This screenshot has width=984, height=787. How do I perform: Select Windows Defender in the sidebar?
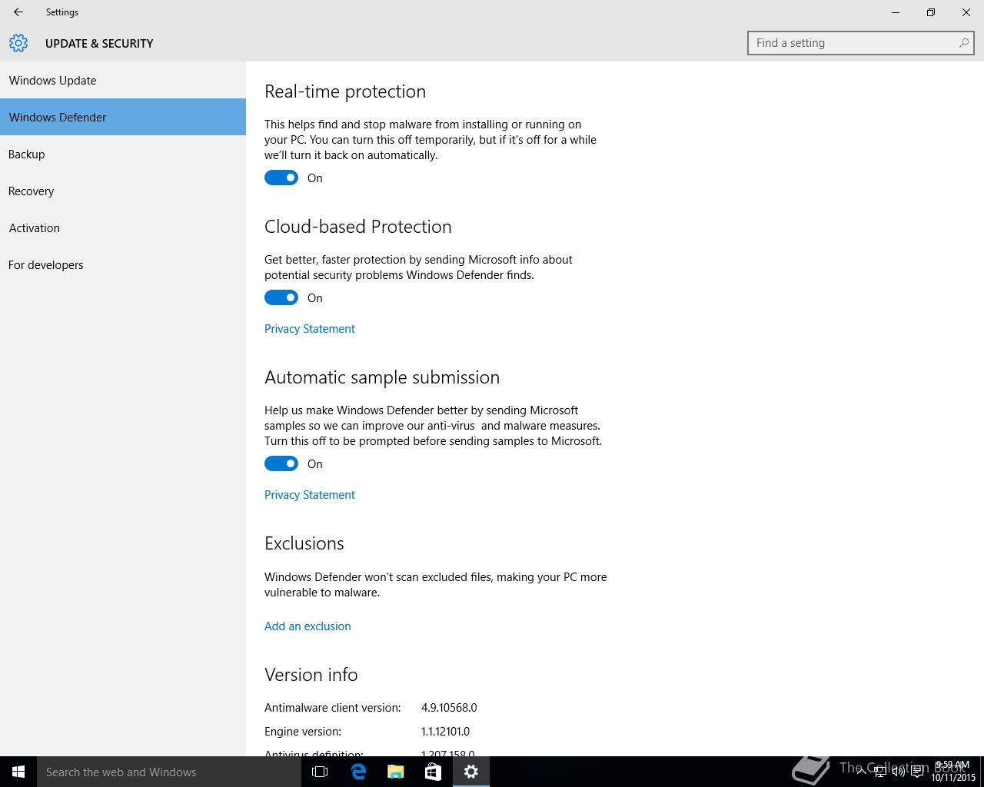pos(123,117)
